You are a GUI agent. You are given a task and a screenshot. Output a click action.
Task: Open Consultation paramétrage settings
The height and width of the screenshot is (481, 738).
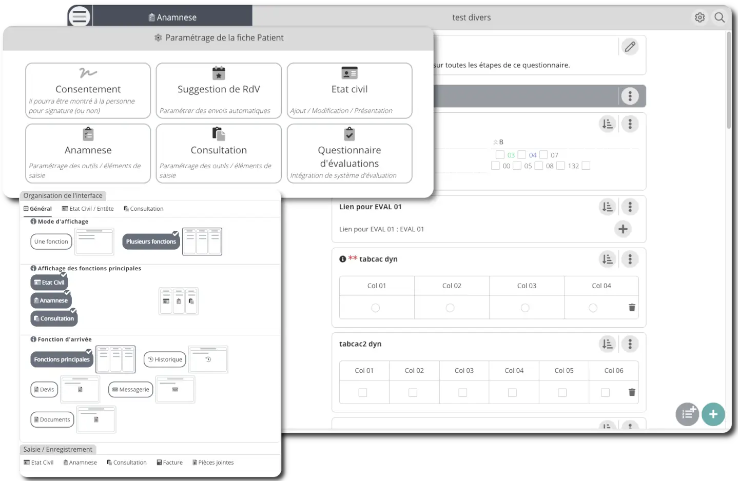[218, 153]
